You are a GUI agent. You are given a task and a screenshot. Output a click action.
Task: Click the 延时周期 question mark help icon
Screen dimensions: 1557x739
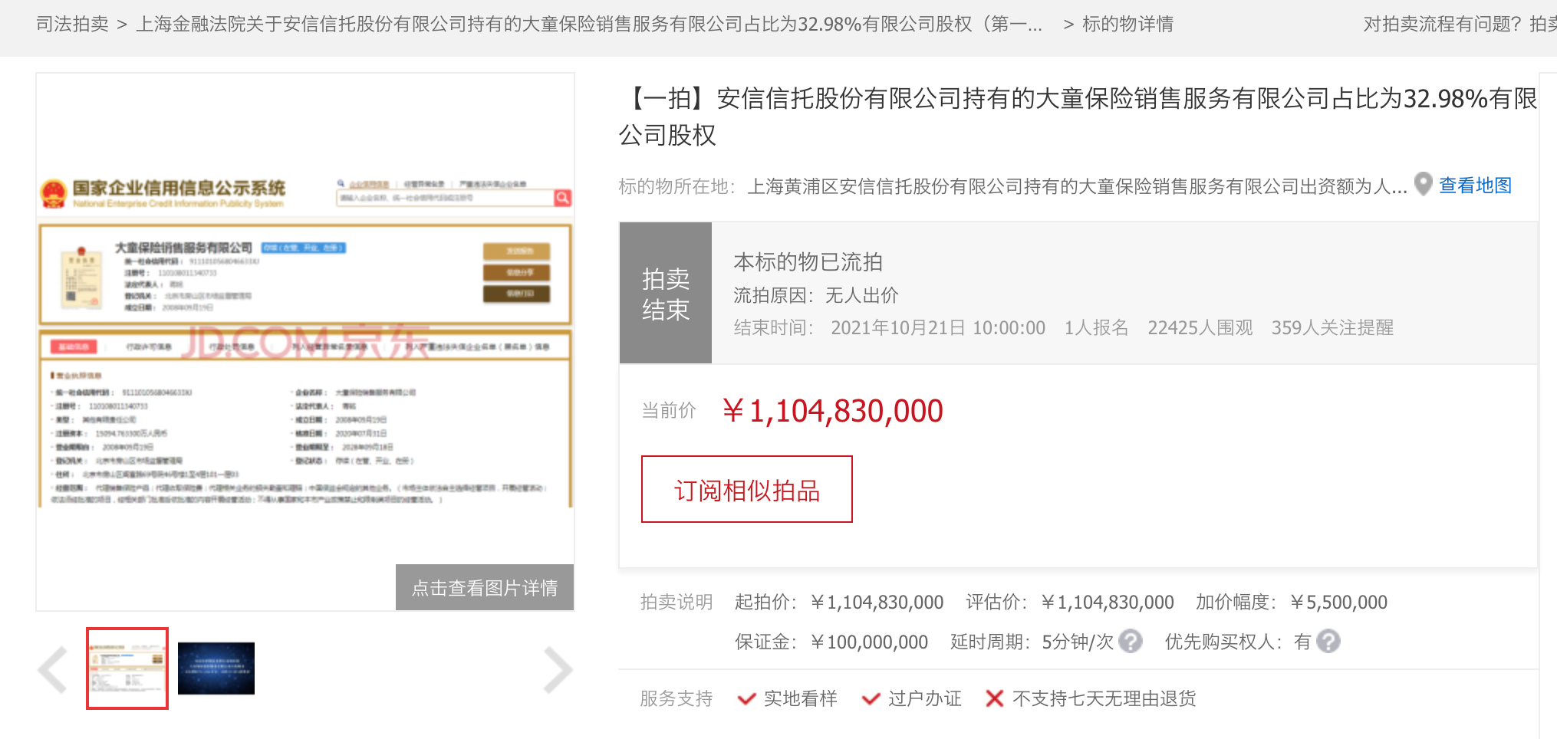(x=1130, y=641)
